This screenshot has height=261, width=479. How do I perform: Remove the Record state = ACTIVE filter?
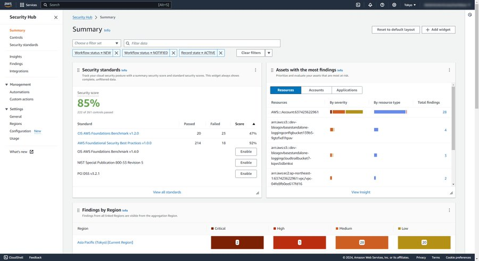click(221, 53)
